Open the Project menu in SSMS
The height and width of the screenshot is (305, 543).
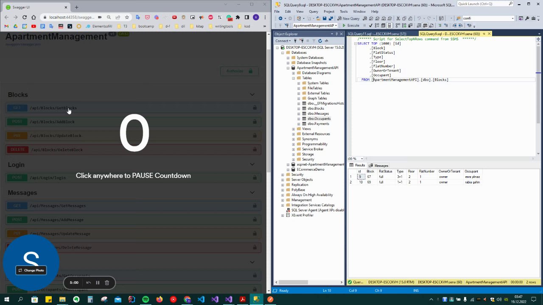click(x=329, y=11)
